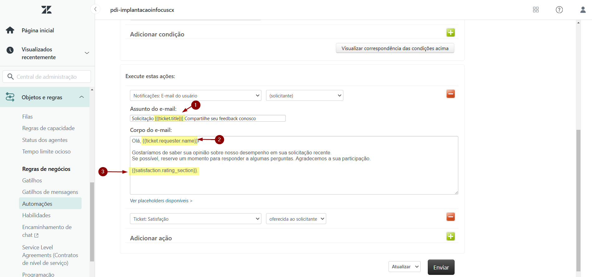This screenshot has width=592, height=277.
Task: Collapse the Objetos e regras section
Action: (x=82, y=97)
